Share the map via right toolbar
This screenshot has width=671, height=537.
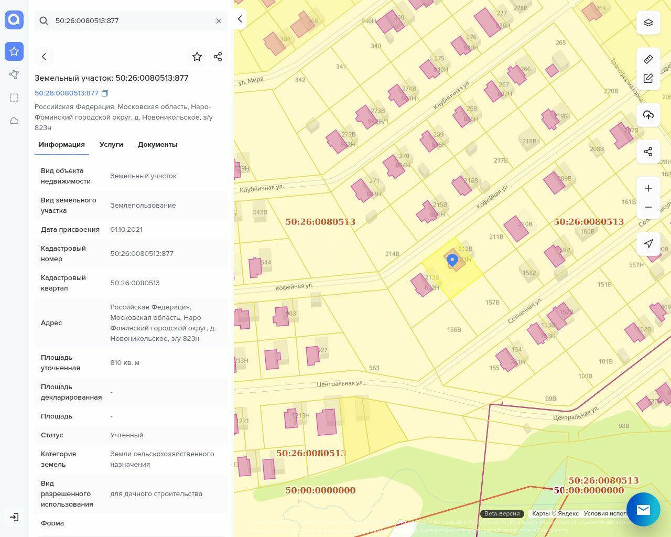648,152
